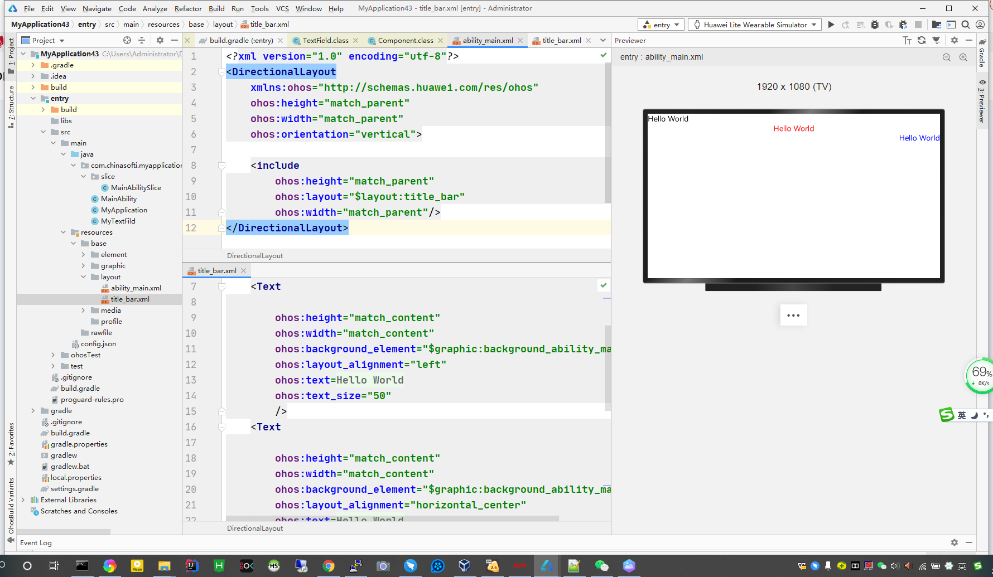Hide the Project tool window
The height and width of the screenshot is (577, 993).
pos(175,40)
